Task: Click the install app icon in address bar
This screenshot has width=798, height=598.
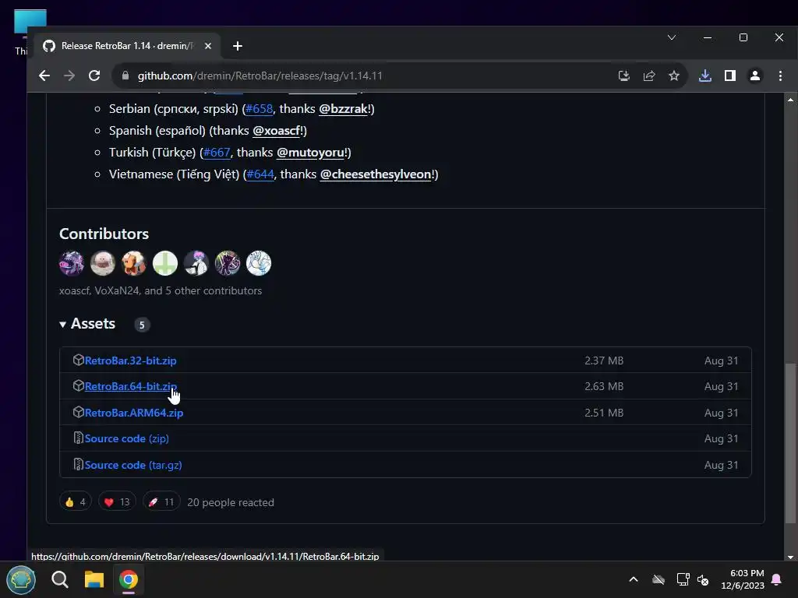Action: [624, 76]
